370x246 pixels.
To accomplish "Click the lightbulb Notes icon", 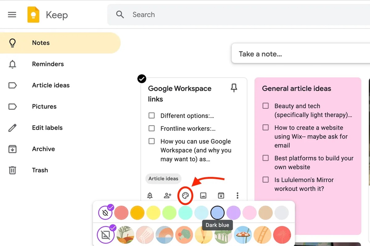I will (x=12, y=43).
